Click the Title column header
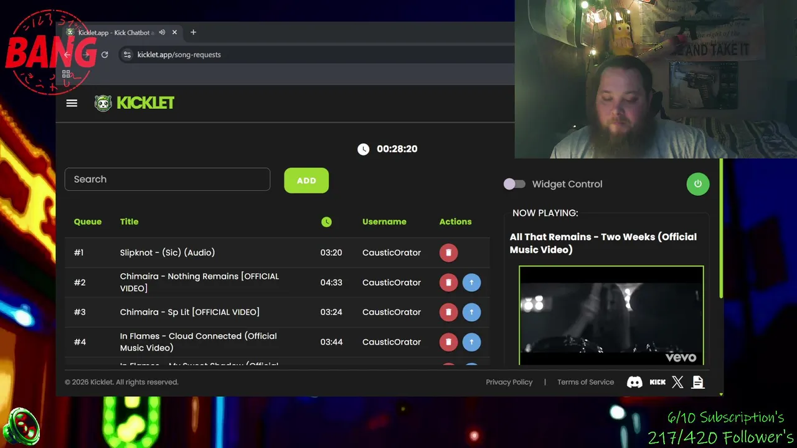The image size is (797, 448). (x=129, y=222)
